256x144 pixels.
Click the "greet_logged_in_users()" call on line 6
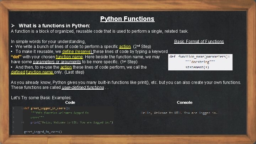[x=43, y=132]
